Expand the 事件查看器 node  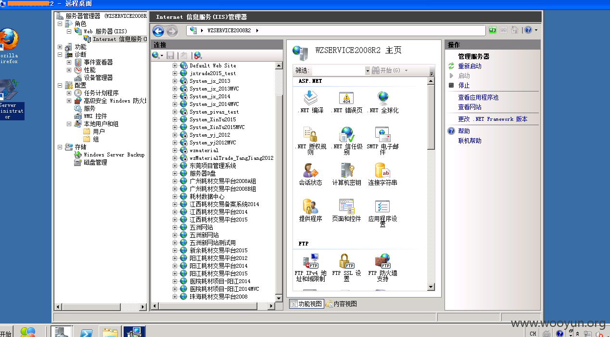pos(69,62)
